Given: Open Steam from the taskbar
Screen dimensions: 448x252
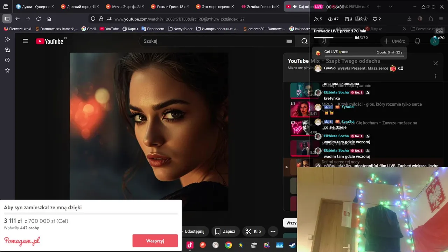Looking at the screenshot, I should (292, 245).
